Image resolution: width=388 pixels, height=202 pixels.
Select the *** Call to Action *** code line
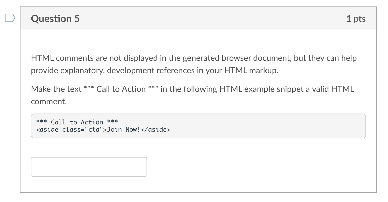[x=77, y=122]
